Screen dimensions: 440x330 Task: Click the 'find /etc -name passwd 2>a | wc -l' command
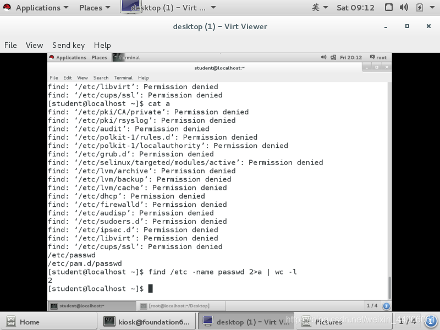(x=222, y=272)
